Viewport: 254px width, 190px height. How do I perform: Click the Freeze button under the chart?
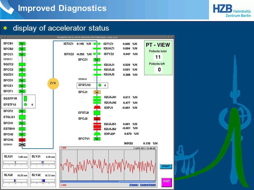coord(134,185)
